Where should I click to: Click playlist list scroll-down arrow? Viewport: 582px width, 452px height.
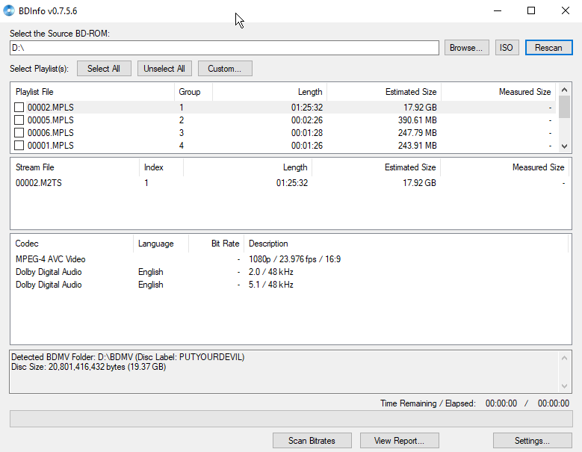pos(564,146)
